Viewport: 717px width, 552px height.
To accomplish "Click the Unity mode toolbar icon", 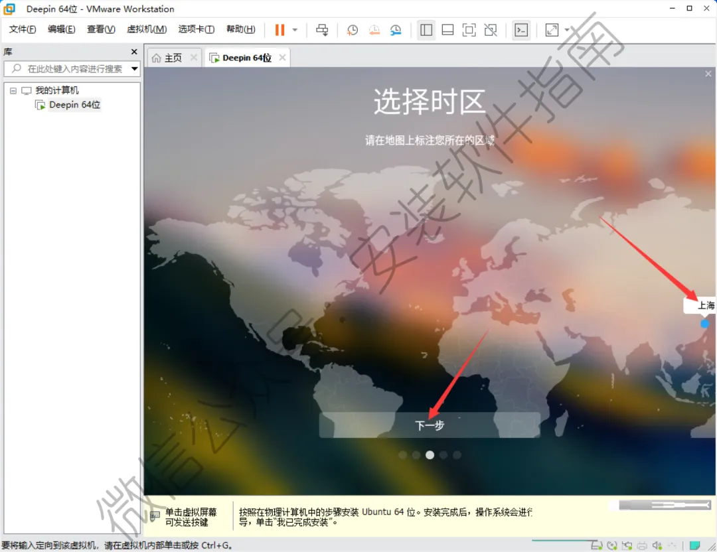I will (491, 30).
